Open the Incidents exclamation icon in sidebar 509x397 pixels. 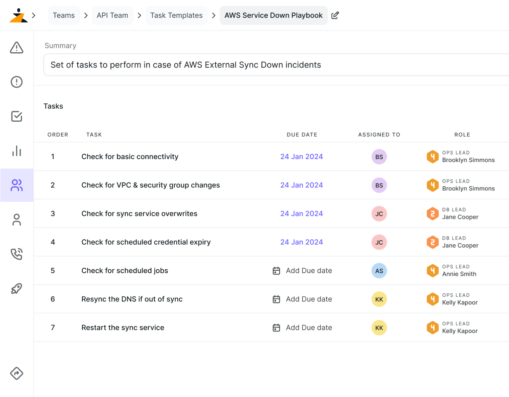click(16, 82)
